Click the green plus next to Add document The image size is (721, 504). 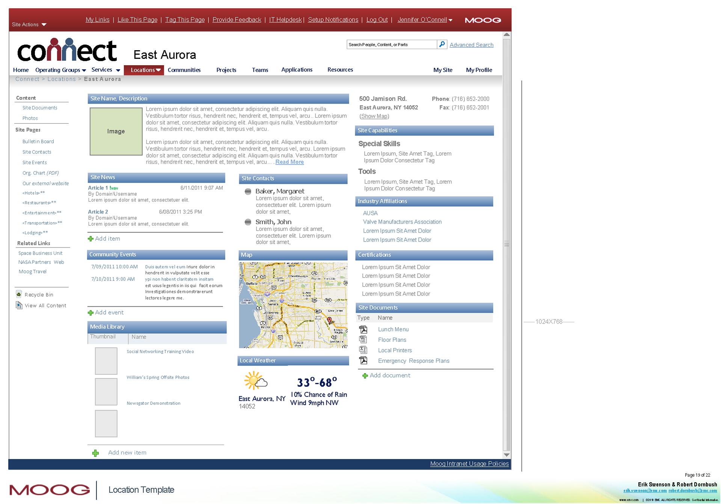point(365,376)
